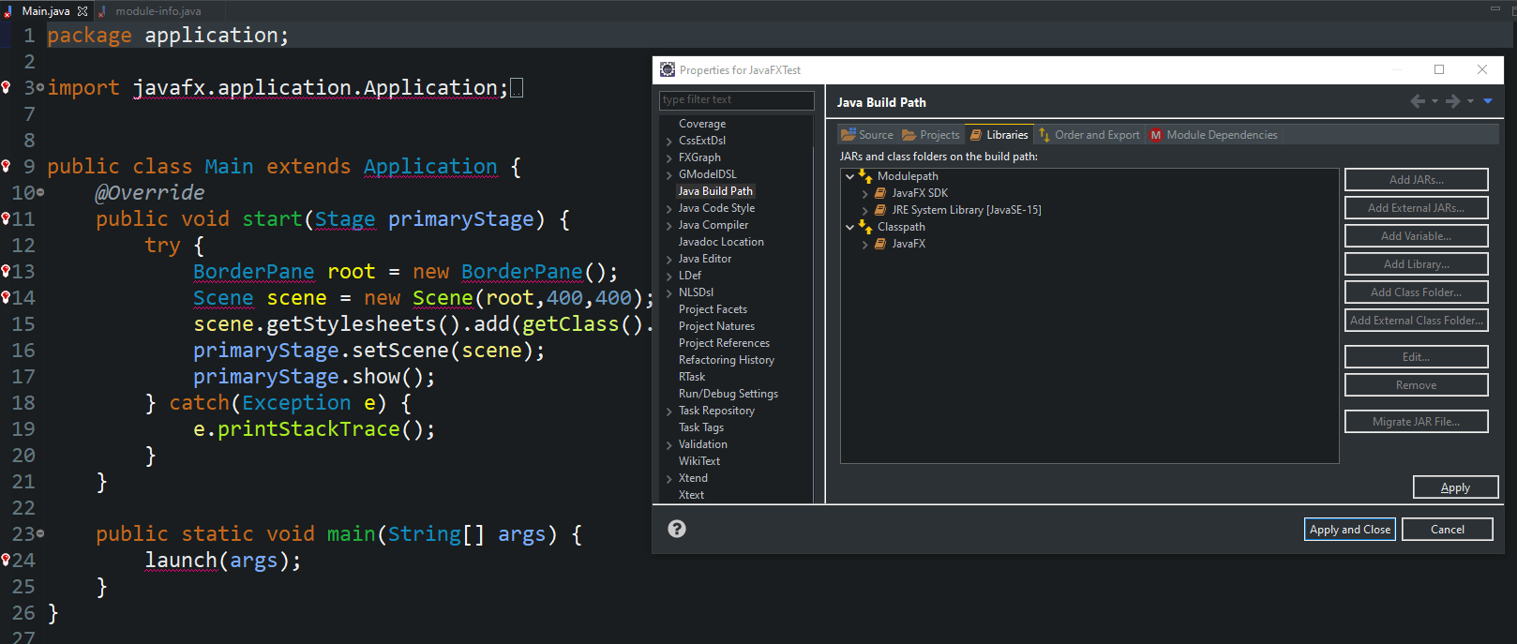Viewport: 1517px width, 644px height.
Task: Expand the Task Repository category
Action: pos(668,411)
